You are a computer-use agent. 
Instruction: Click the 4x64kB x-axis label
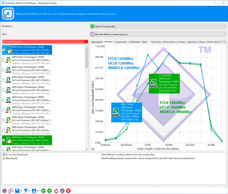pos(169,145)
